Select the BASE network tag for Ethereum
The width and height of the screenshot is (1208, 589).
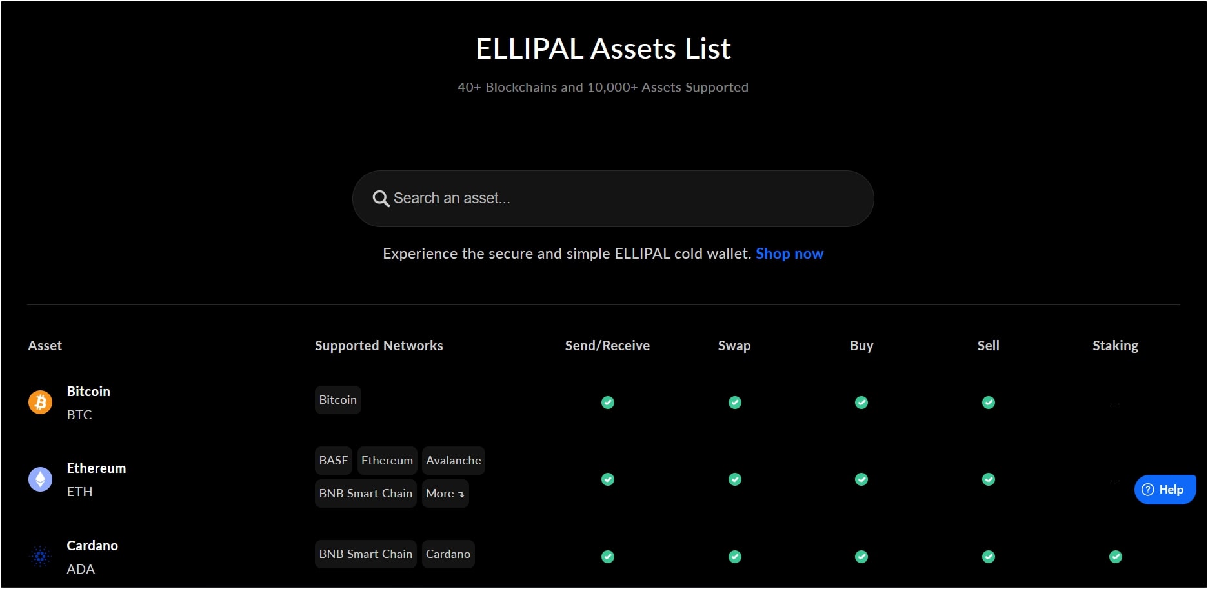click(x=333, y=460)
